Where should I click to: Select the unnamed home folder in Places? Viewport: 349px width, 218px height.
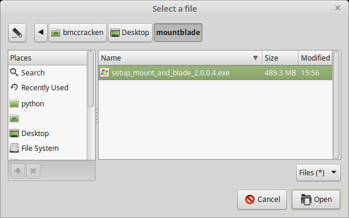point(47,118)
